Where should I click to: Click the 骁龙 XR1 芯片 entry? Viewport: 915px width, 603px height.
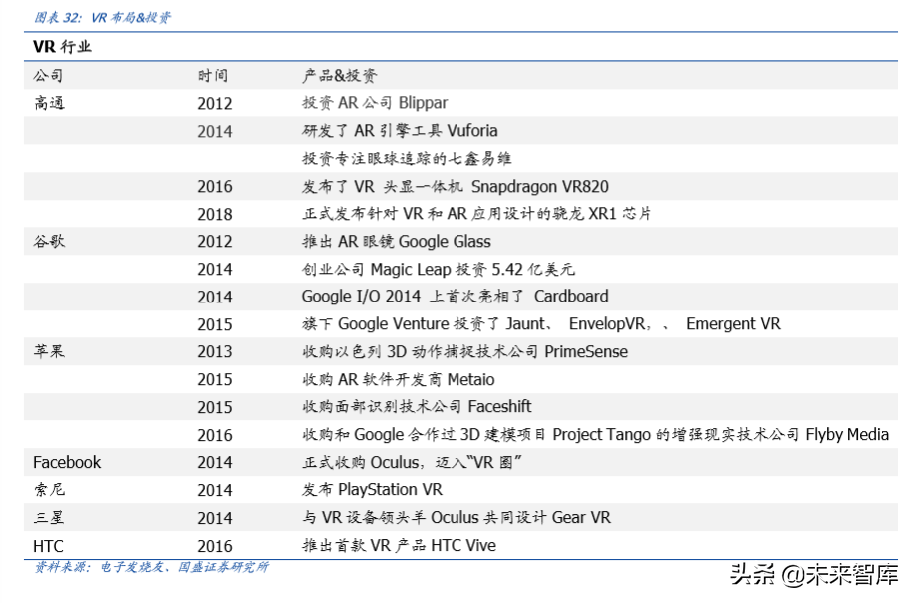tap(476, 214)
